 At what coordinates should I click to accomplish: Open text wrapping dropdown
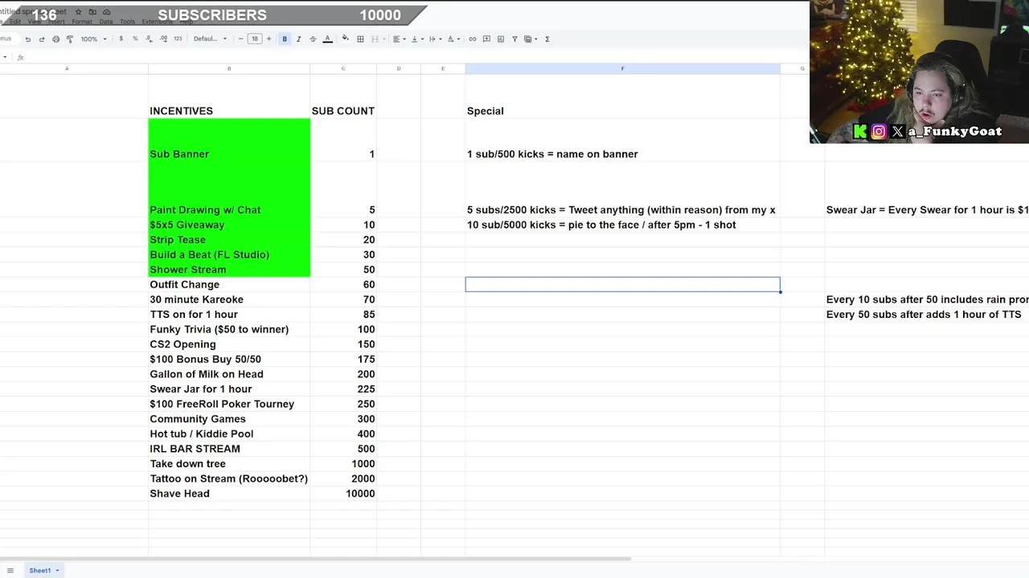[434, 39]
